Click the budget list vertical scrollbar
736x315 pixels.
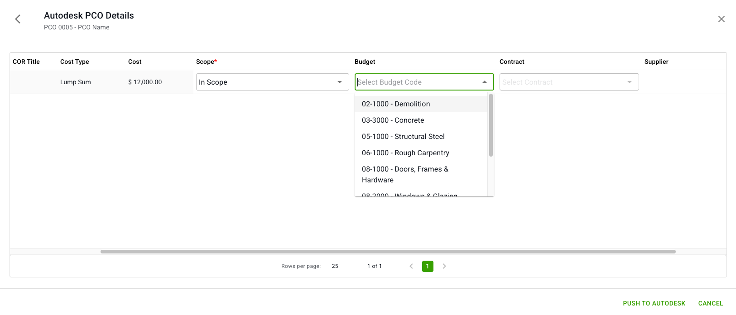(x=491, y=125)
